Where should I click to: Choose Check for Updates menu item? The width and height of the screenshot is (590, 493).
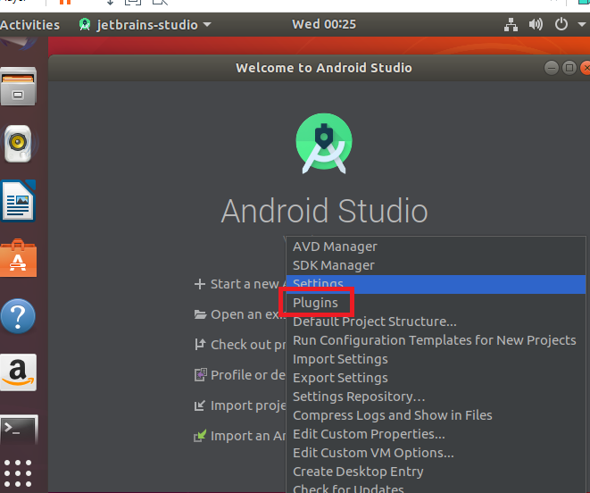click(436, 488)
